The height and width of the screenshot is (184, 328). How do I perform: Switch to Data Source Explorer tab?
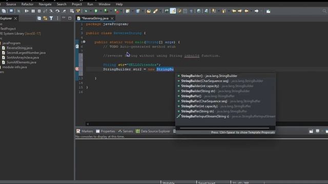click(153, 131)
